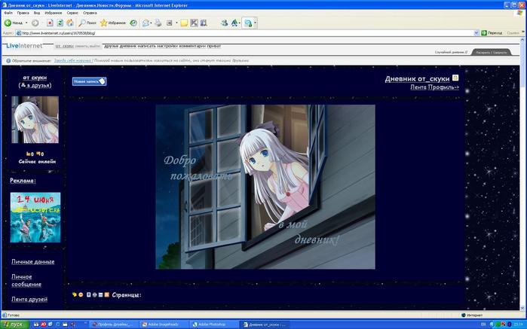Open the Личное сообщение sidebar link
Image resolution: width=527 pixels, height=329 pixels.
point(26,280)
